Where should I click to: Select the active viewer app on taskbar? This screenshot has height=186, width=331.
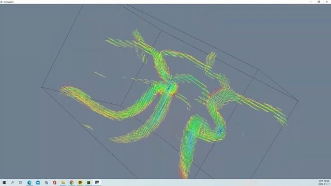pyautogui.click(x=97, y=182)
